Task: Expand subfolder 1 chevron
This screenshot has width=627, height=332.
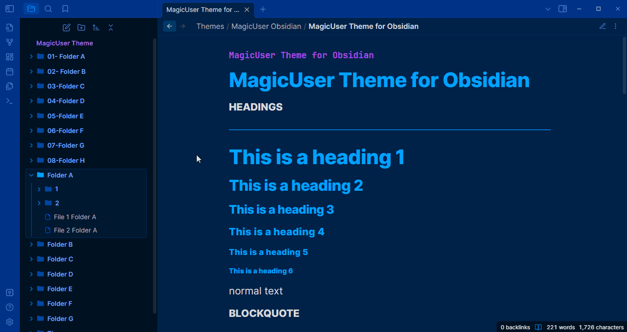Action: pos(39,189)
